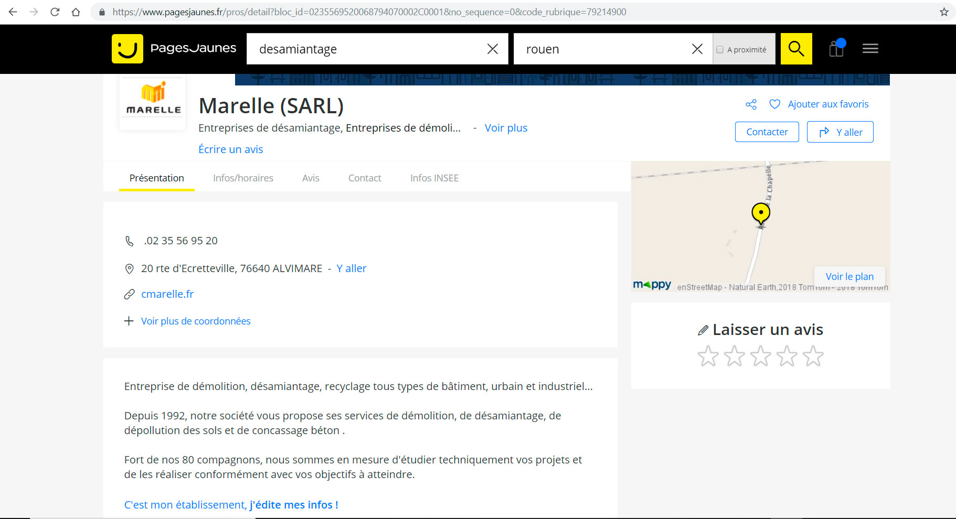Click the PagesJaunes smiley logo
The height and width of the screenshot is (519, 956).
(128, 49)
